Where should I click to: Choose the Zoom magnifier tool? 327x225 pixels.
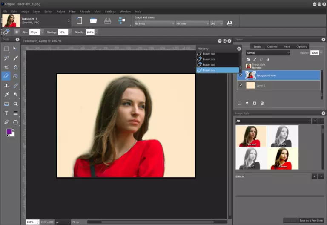click(x=16, y=104)
